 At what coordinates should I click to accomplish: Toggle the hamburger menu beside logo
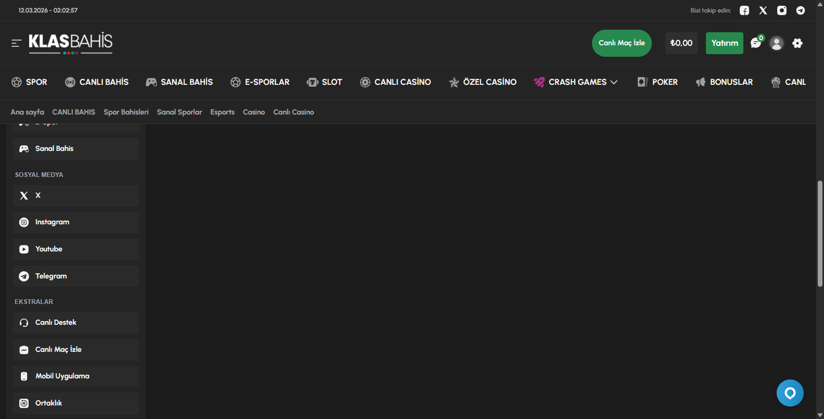click(x=17, y=43)
